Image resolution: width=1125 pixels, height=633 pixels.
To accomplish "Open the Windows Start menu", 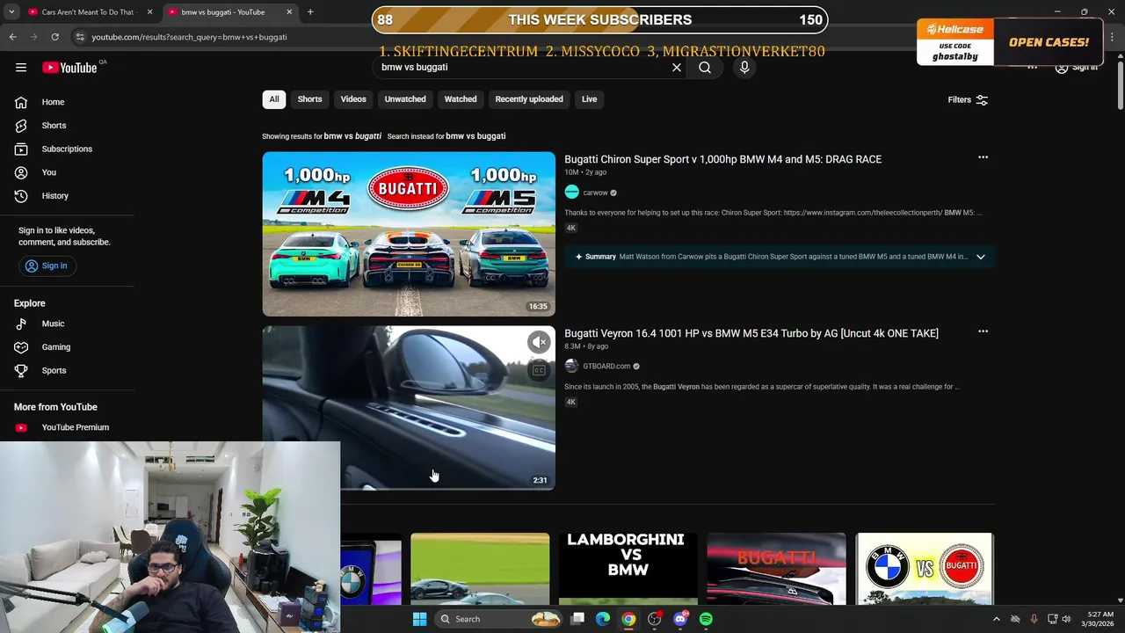I will click(x=419, y=619).
